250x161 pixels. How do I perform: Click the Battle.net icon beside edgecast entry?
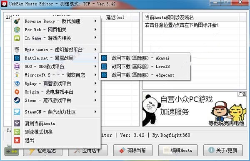click(x=104, y=75)
